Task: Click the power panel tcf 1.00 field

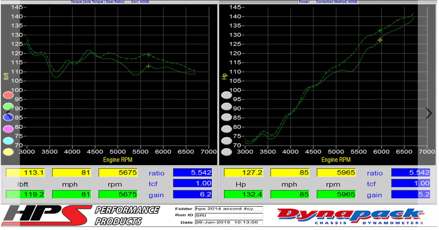Action: (x=411, y=183)
